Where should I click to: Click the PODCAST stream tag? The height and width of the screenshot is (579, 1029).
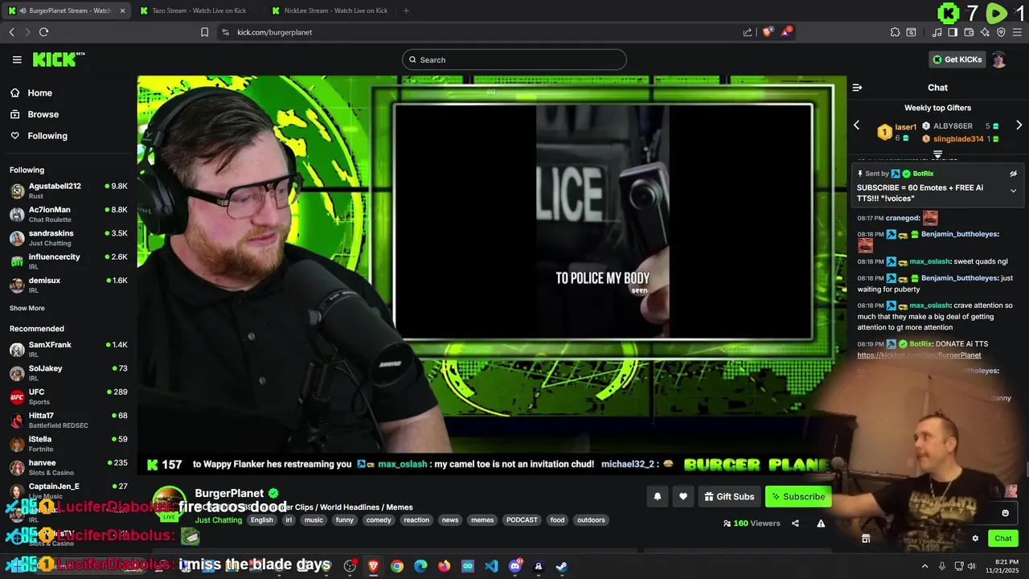pos(522,520)
